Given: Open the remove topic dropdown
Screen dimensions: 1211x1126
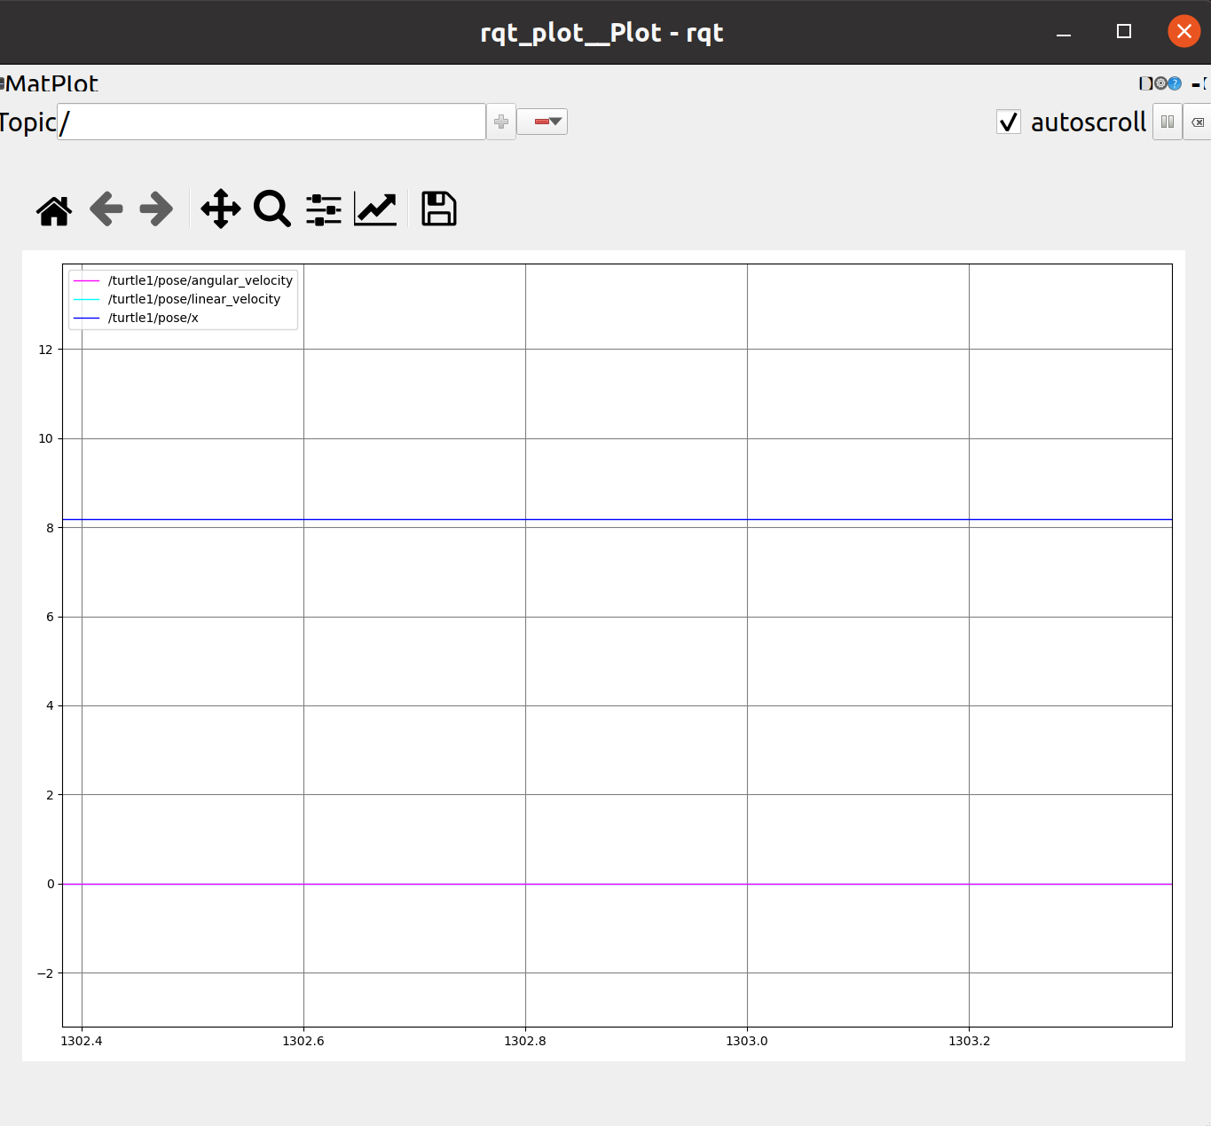Looking at the screenshot, I should (x=542, y=122).
